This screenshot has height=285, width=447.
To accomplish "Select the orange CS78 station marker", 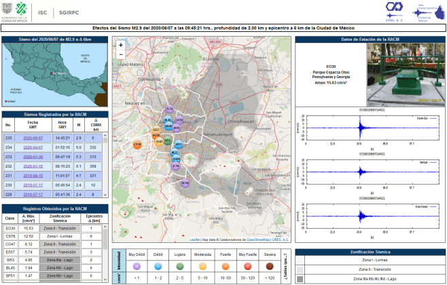I will coord(137,145).
